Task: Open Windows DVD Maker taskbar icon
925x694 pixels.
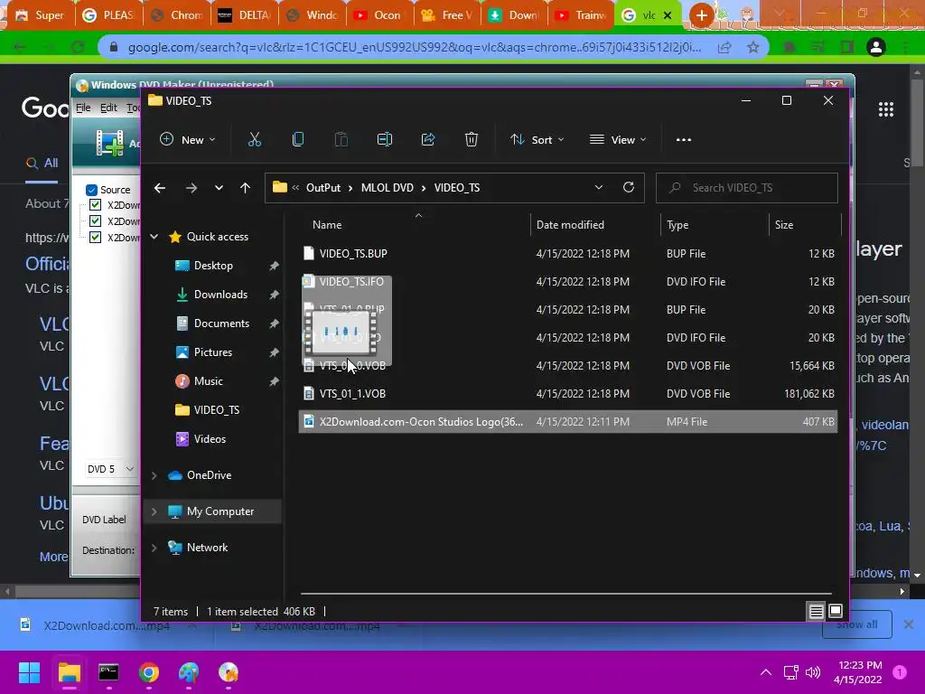Action: [x=229, y=672]
